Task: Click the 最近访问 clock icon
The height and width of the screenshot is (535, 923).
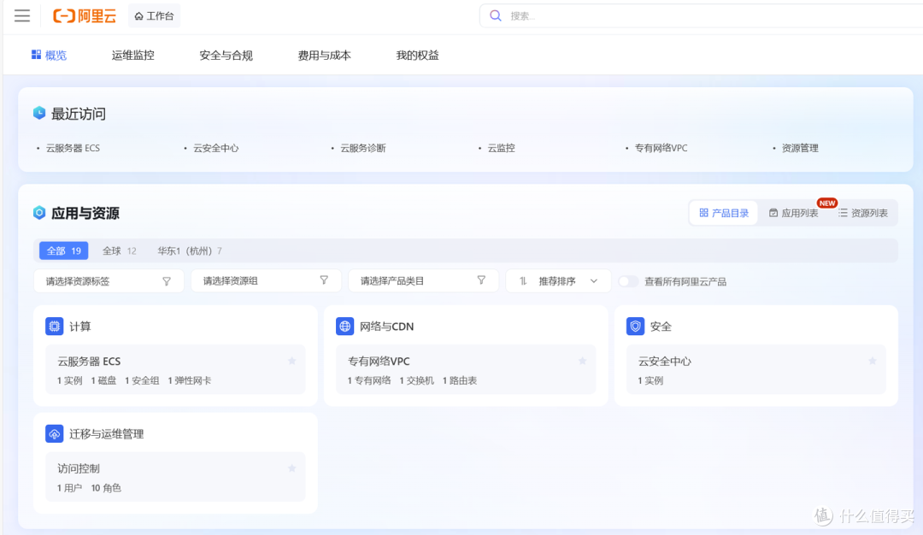Action: (39, 113)
